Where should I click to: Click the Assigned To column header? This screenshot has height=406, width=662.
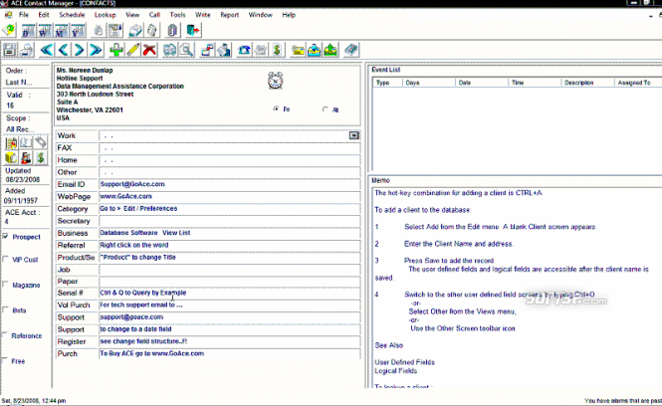click(x=638, y=83)
